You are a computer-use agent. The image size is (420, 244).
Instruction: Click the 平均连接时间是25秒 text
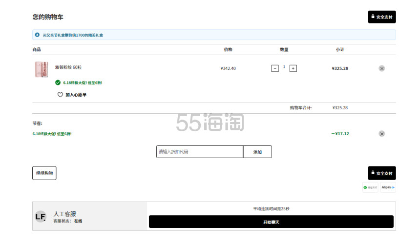point(271,209)
